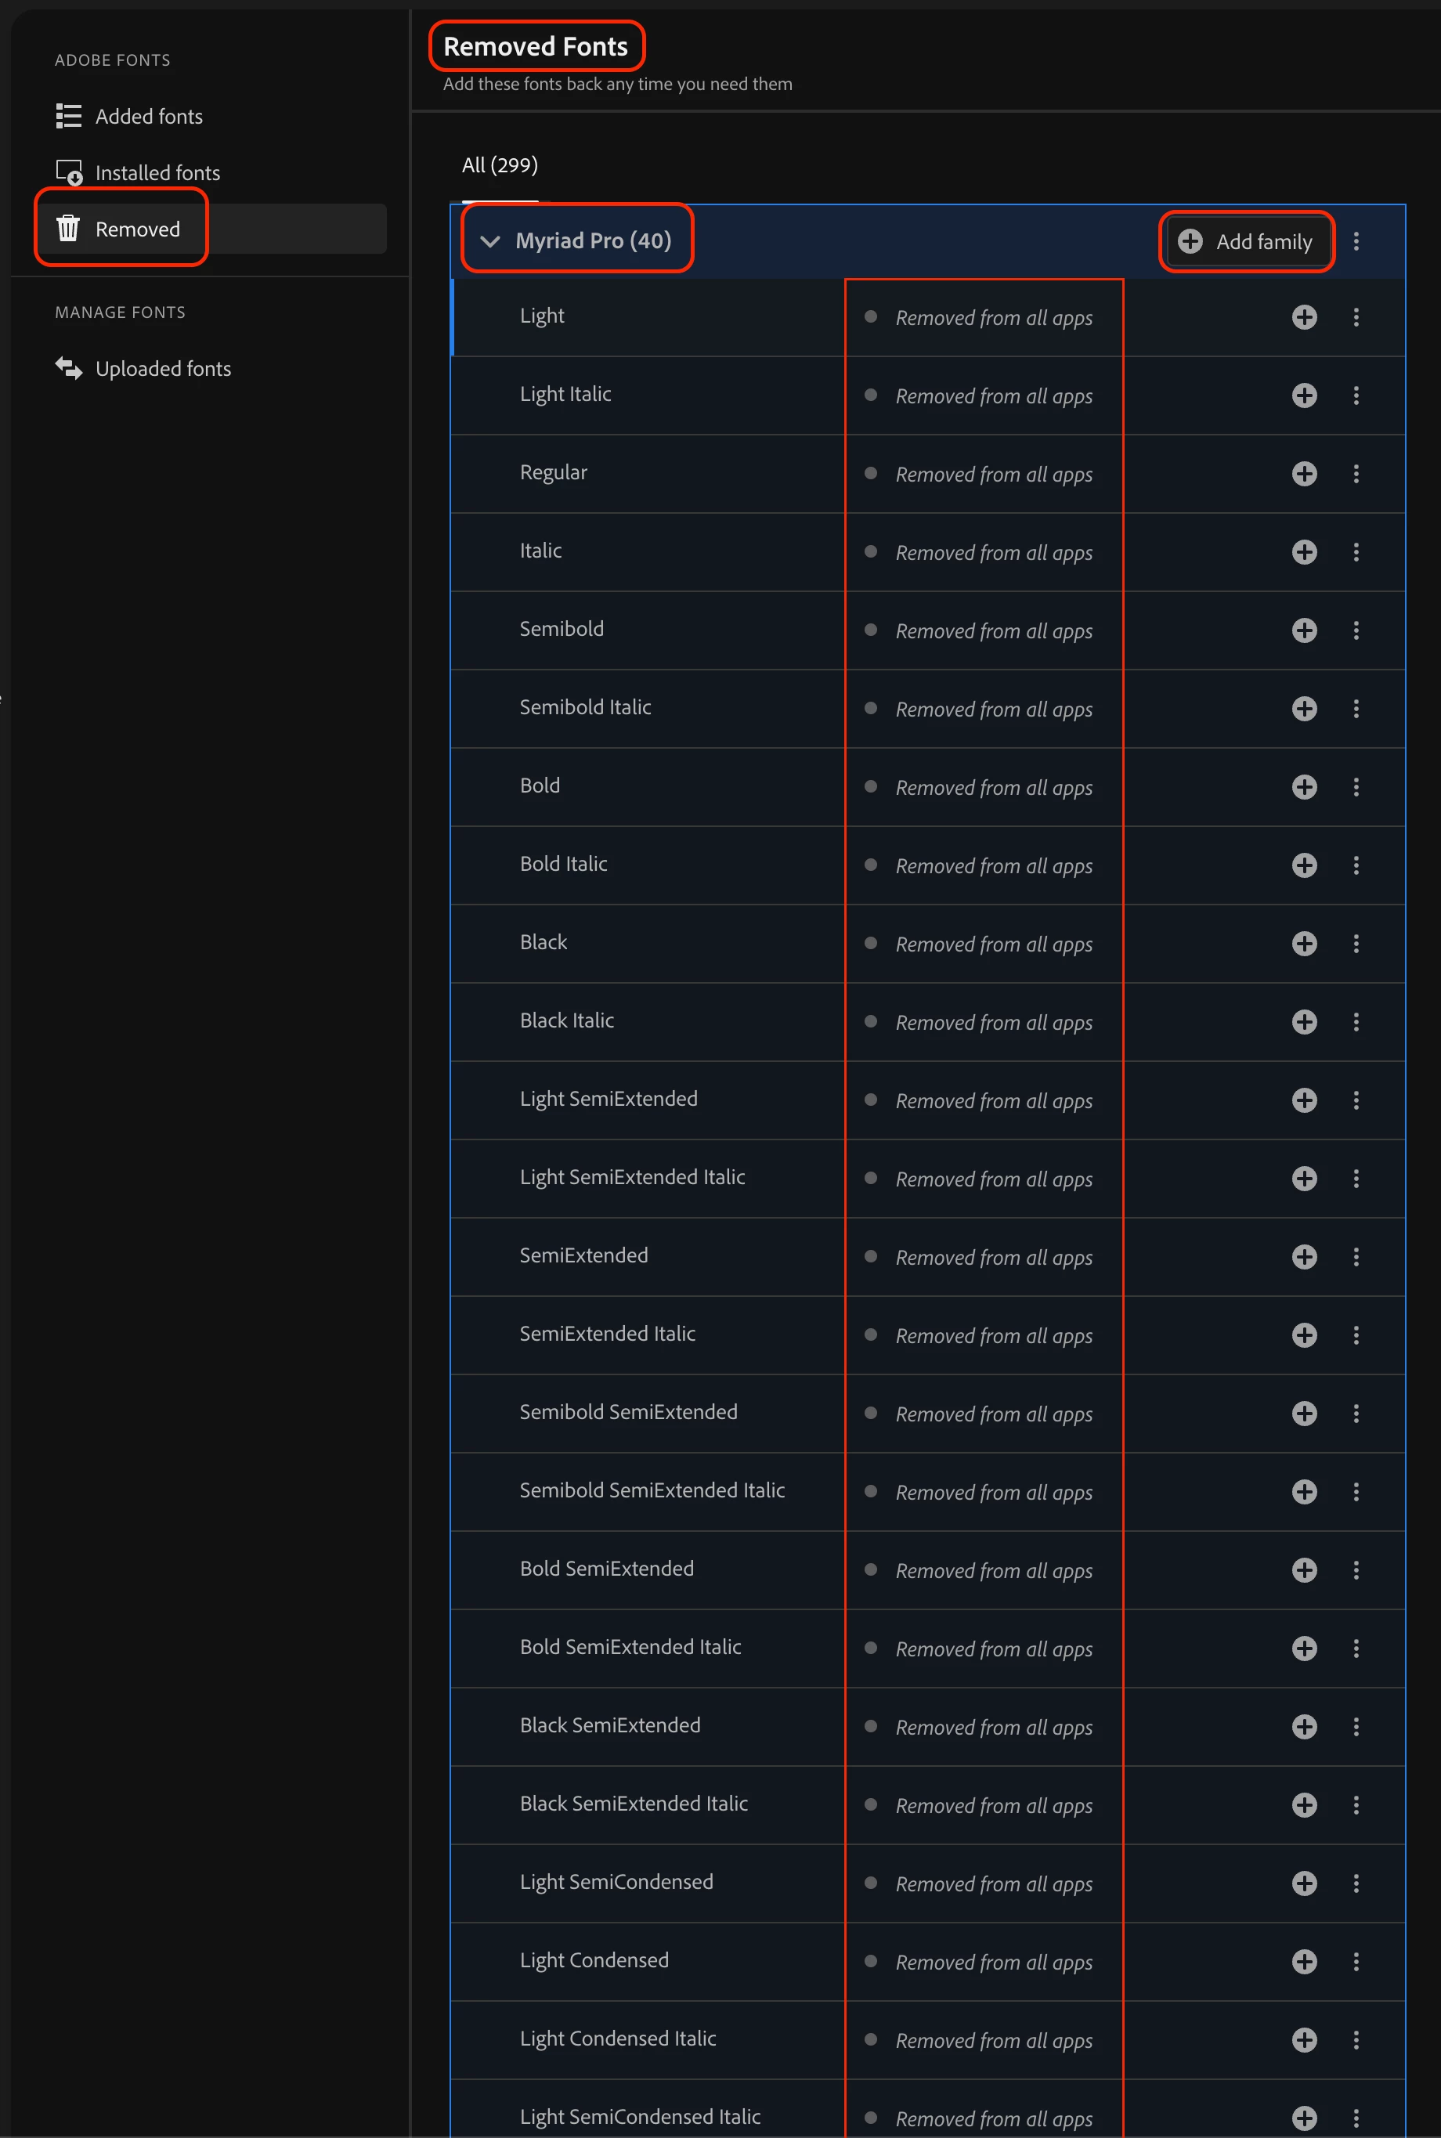Add back the Light font
Image resolution: width=1441 pixels, height=2138 pixels.
pos(1304,317)
